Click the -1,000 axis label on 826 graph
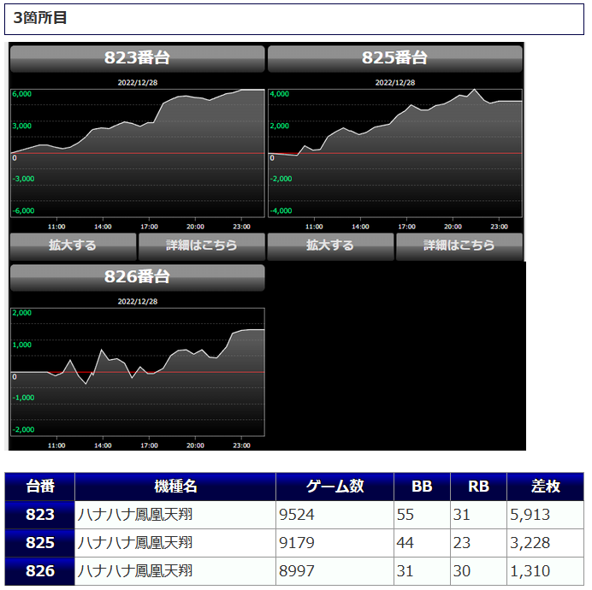592x590 pixels. click(23, 398)
